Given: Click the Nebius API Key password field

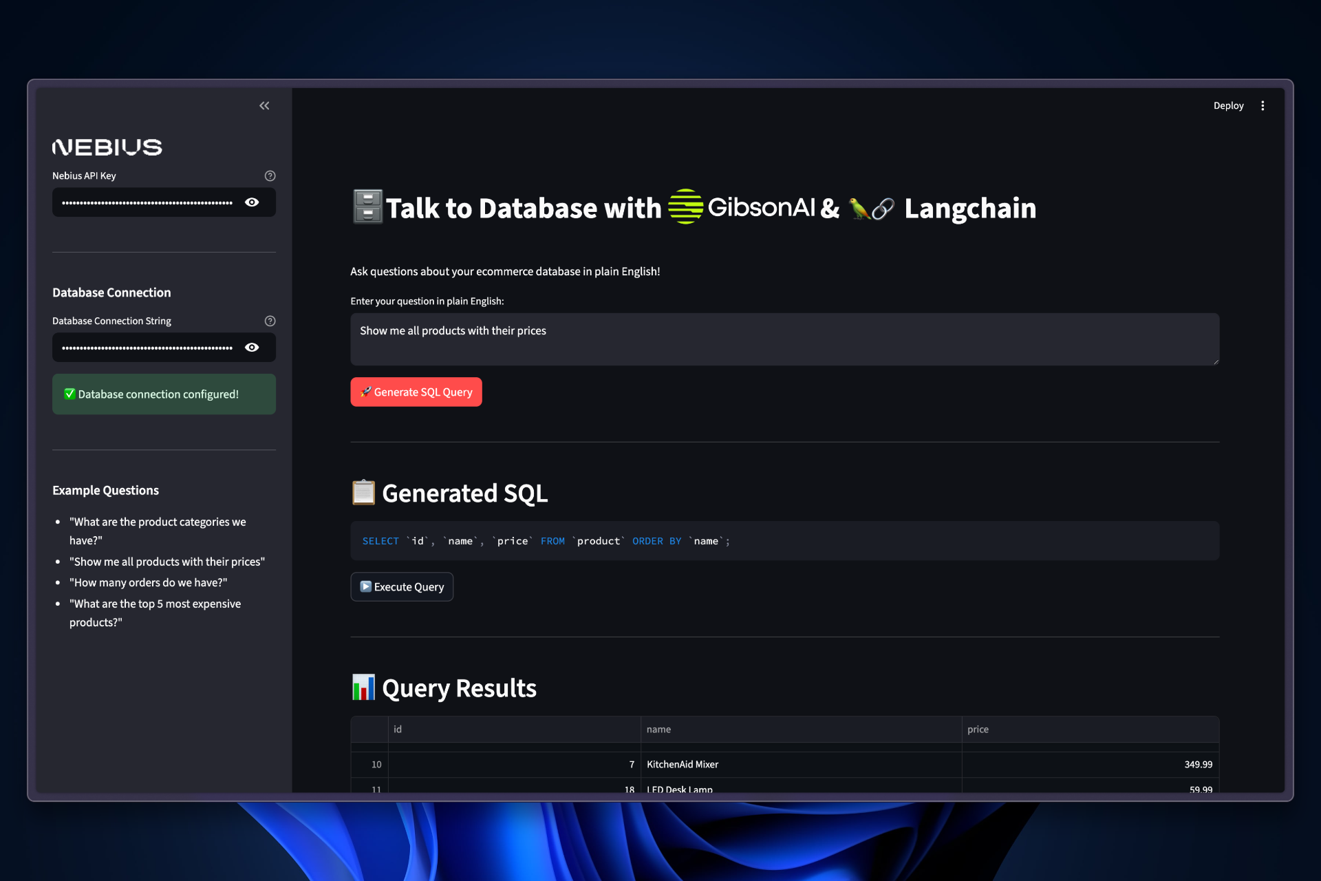Looking at the screenshot, I should tap(147, 202).
